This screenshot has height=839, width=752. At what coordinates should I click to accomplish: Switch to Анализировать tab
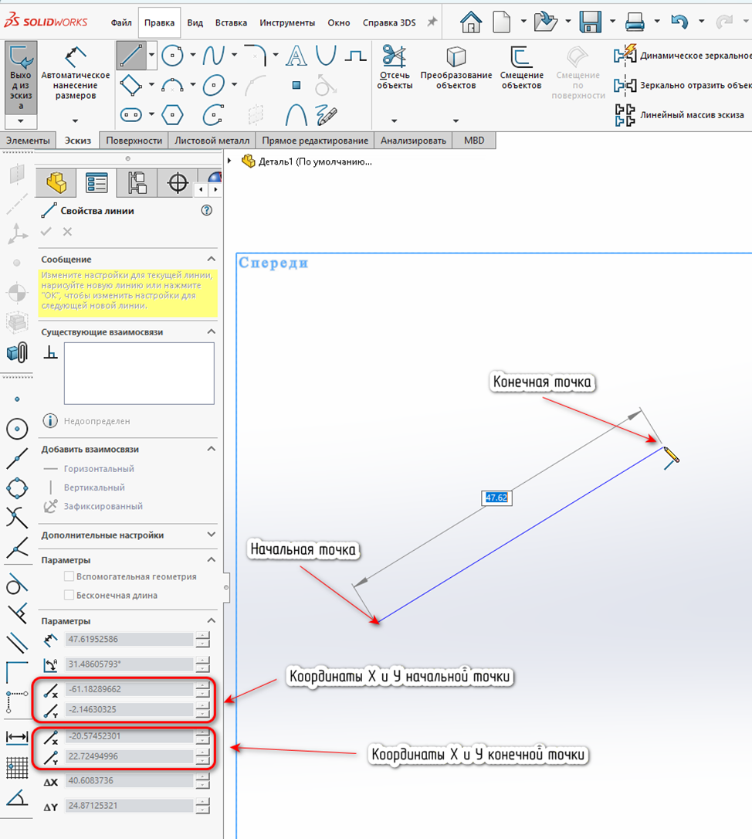[413, 140]
